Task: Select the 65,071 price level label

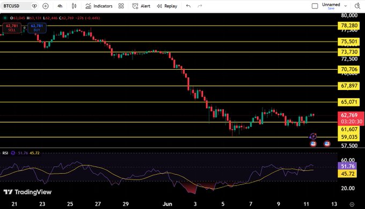Action: tap(349, 102)
